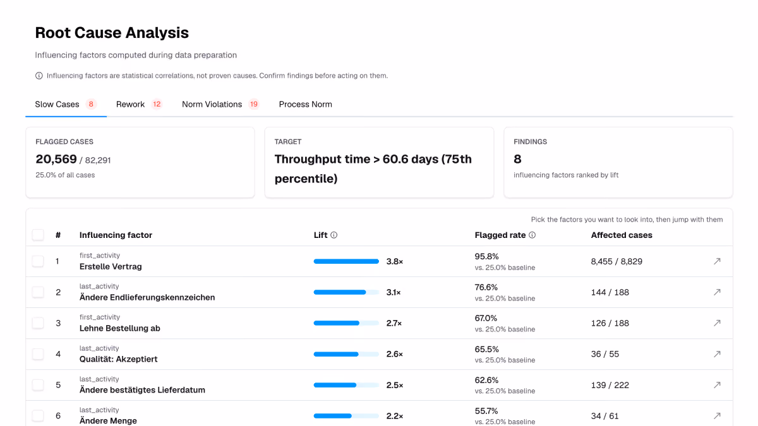The height and width of the screenshot is (426, 758).
Task: Click the 3.1× lift bar
Action: (x=346, y=292)
